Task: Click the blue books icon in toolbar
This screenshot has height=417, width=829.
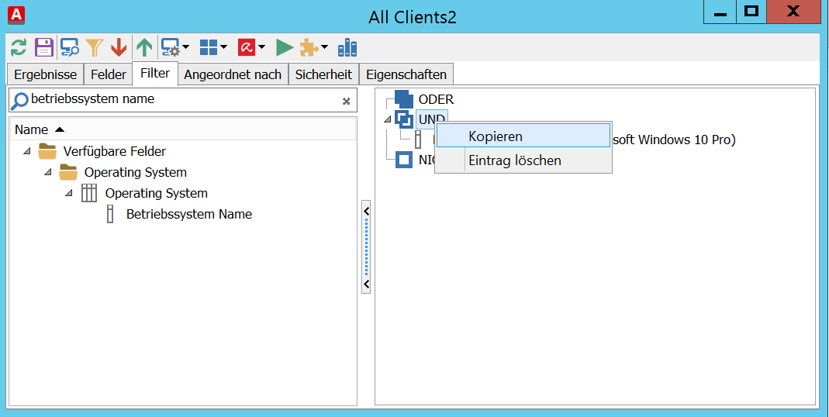Action: pyautogui.click(x=347, y=48)
